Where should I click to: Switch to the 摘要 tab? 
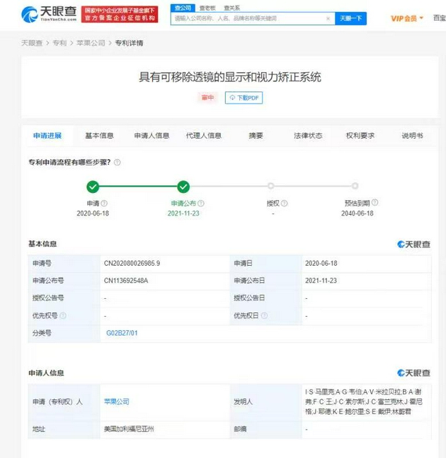256,136
